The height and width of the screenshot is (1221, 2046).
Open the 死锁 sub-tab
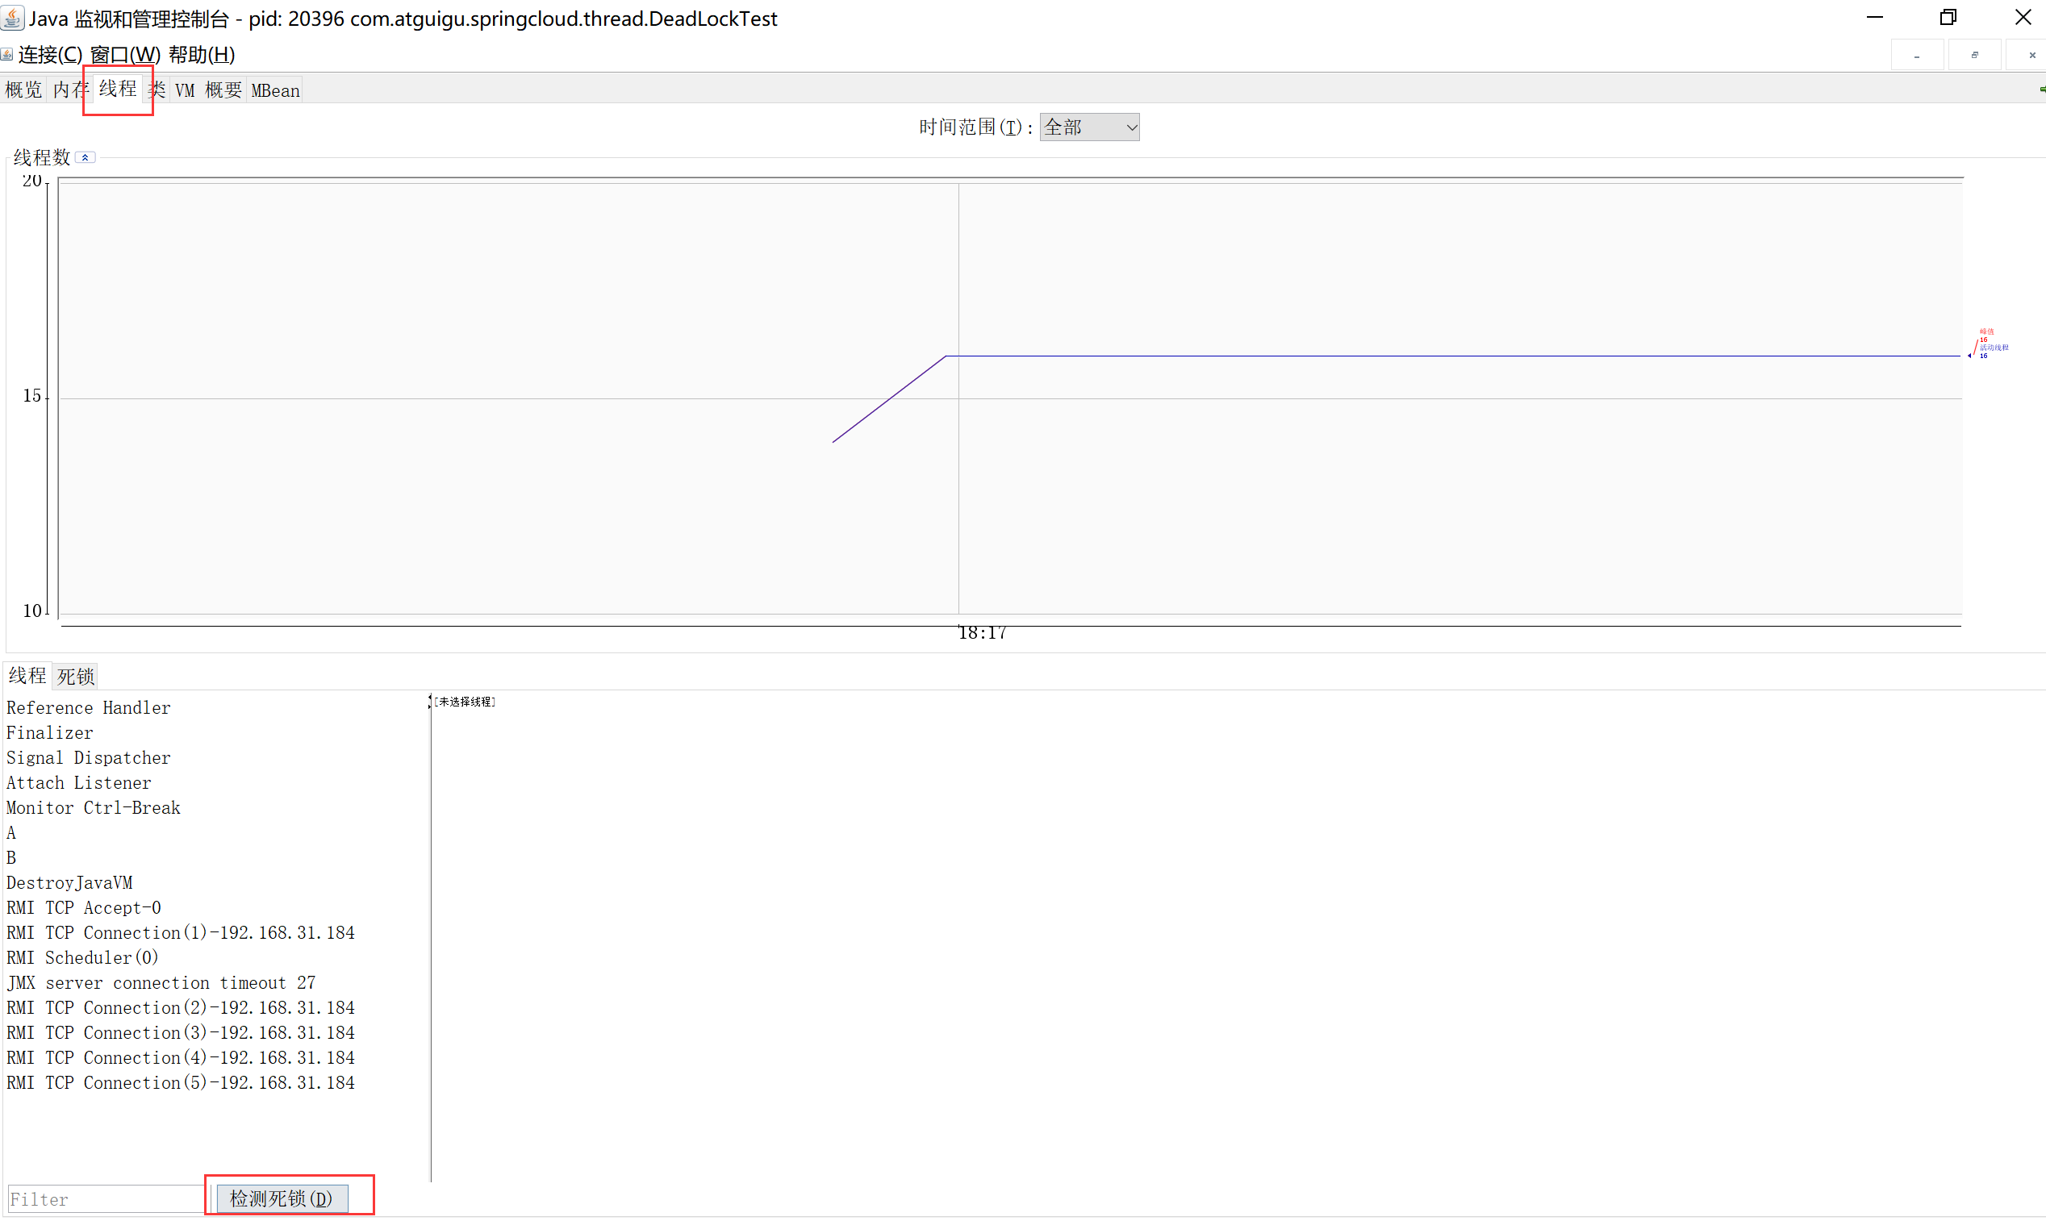[76, 677]
